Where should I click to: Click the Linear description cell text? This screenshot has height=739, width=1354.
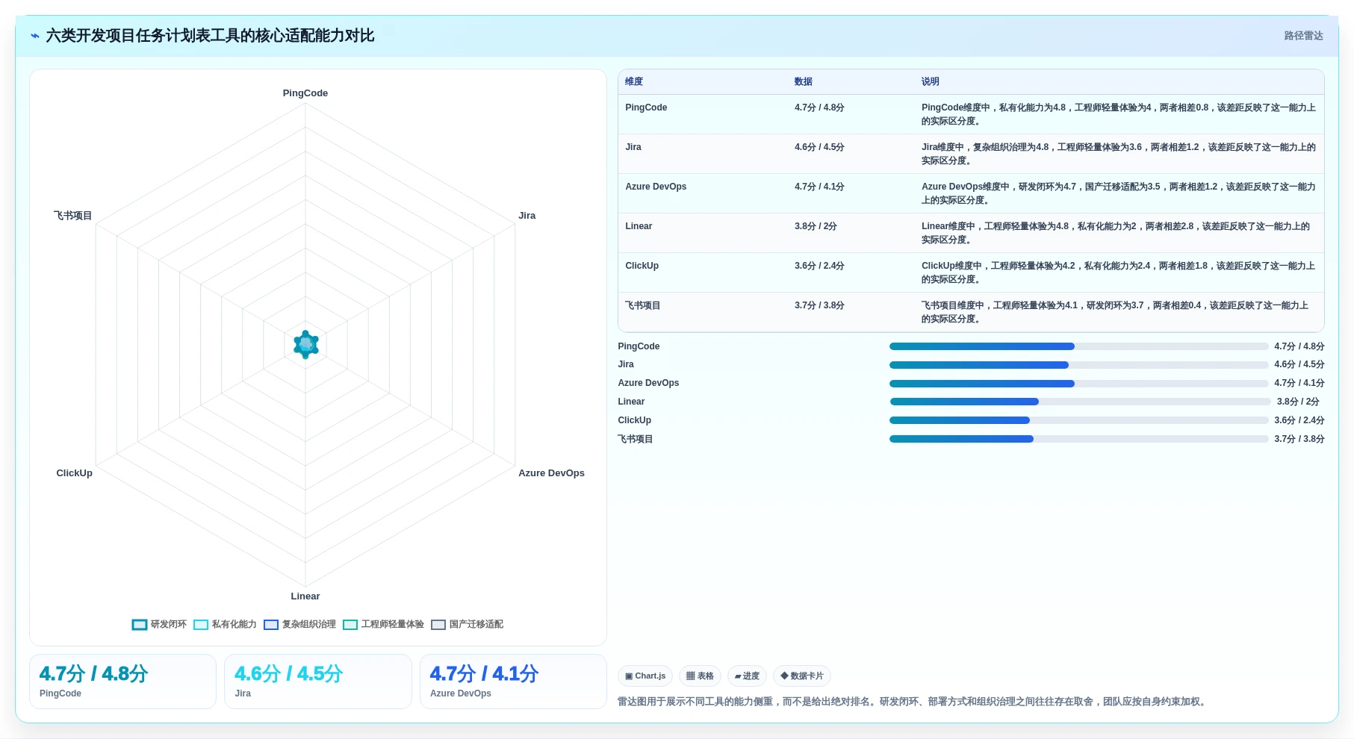tap(1115, 233)
